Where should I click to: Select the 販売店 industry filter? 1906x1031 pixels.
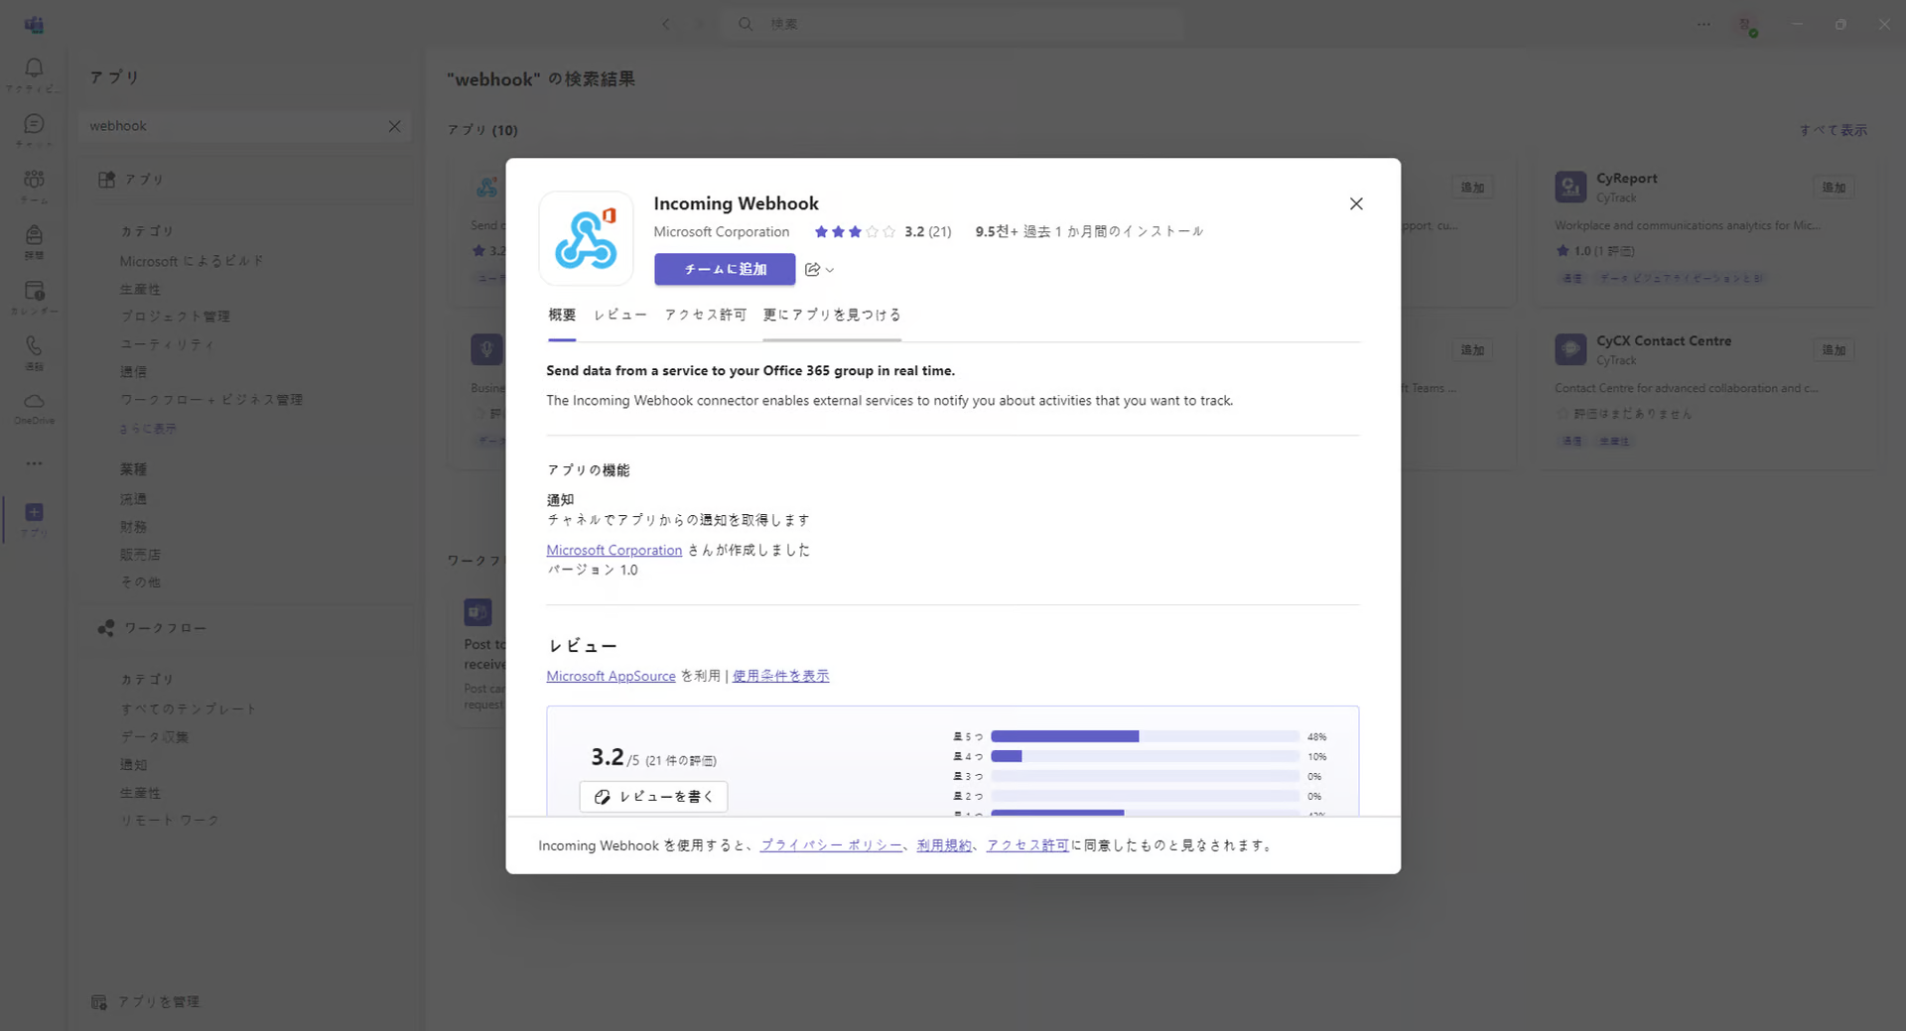tap(140, 555)
